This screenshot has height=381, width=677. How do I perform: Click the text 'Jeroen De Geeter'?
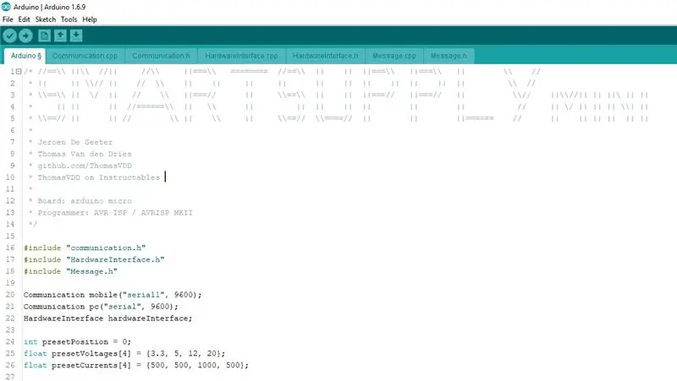(74, 142)
